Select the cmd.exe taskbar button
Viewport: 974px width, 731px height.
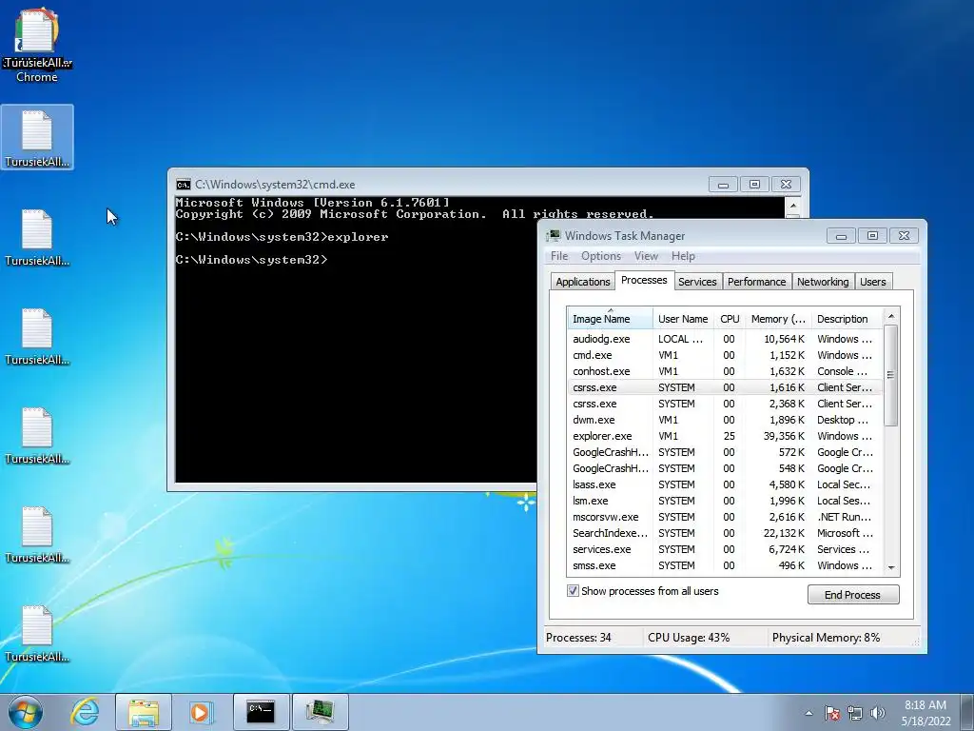point(261,712)
